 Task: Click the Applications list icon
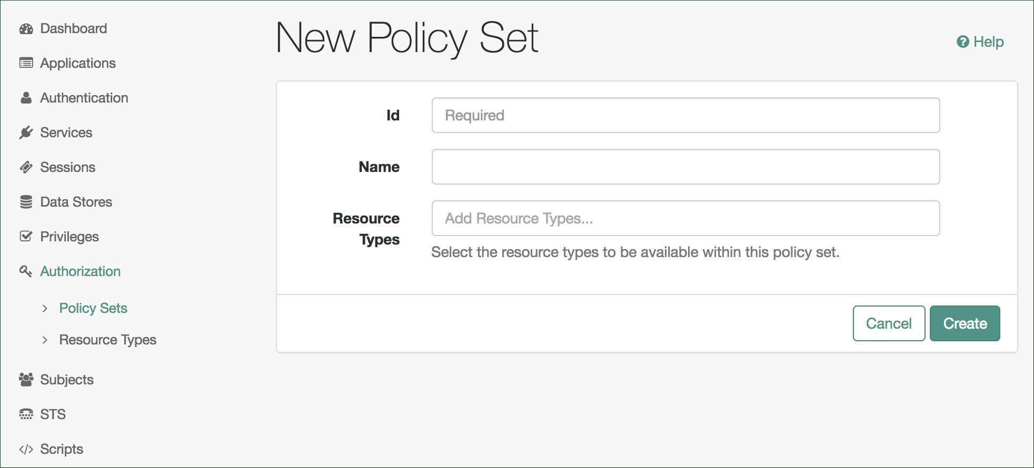(x=26, y=63)
